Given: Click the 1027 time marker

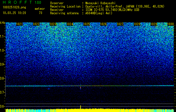Looking at the screenshot, I should [120, 24].
